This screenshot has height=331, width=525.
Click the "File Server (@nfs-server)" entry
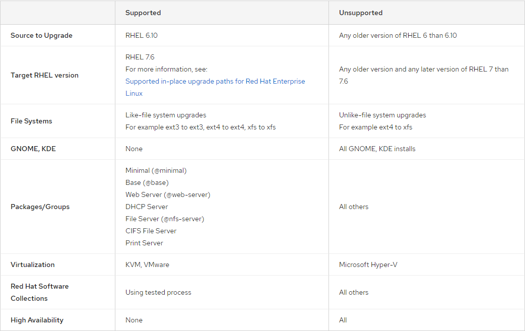(165, 219)
